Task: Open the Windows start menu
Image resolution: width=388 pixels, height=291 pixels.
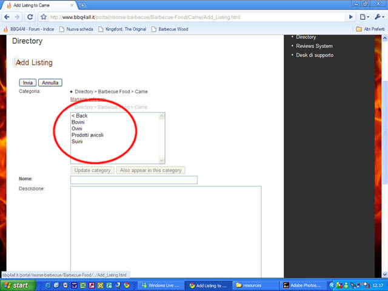Action: coord(18,286)
